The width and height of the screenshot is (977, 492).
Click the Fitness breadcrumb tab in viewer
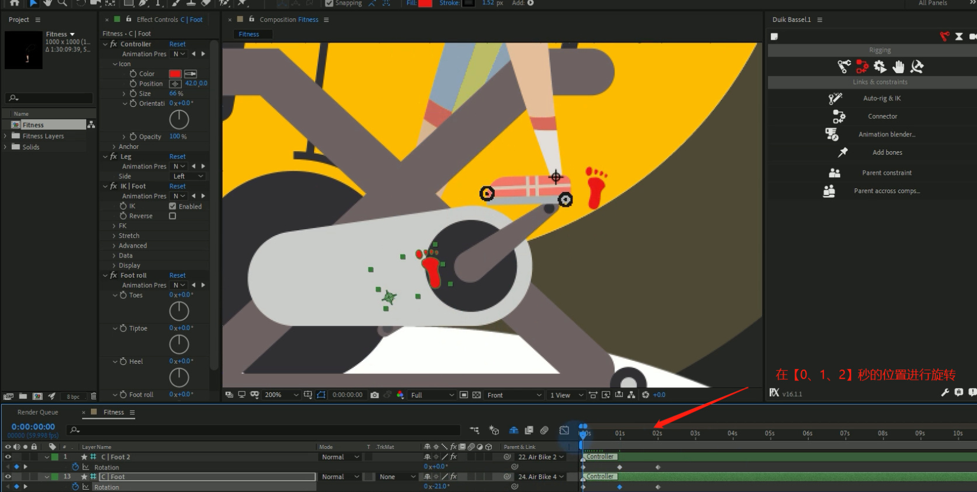click(249, 34)
